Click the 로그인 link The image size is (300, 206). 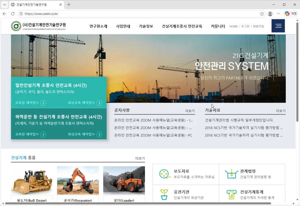245,26
